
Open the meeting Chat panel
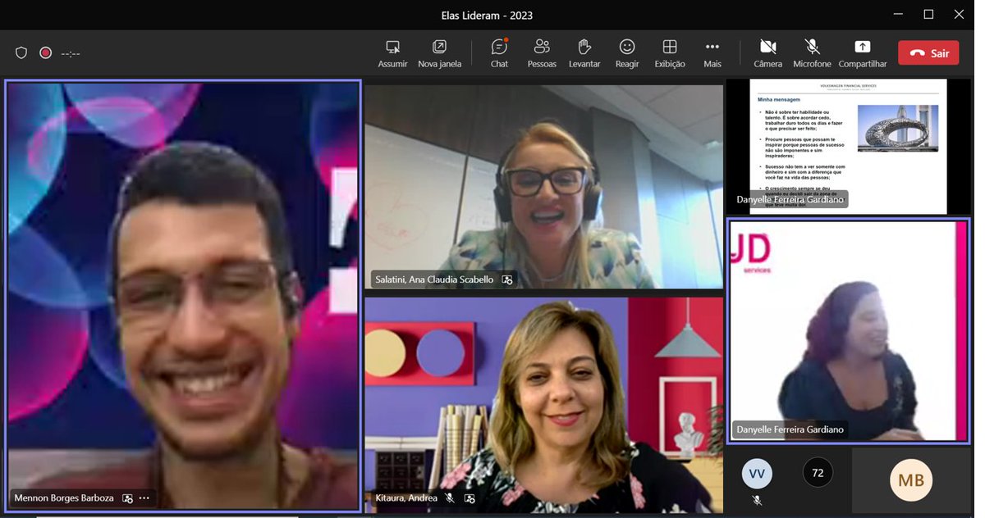[499, 52]
